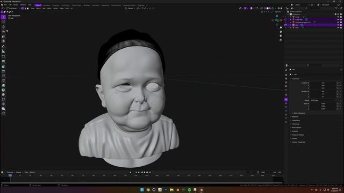The width and height of the screenshot is (344, 193).
Task: Jump to the timeline end frame
Action: [x=150, y=172]
